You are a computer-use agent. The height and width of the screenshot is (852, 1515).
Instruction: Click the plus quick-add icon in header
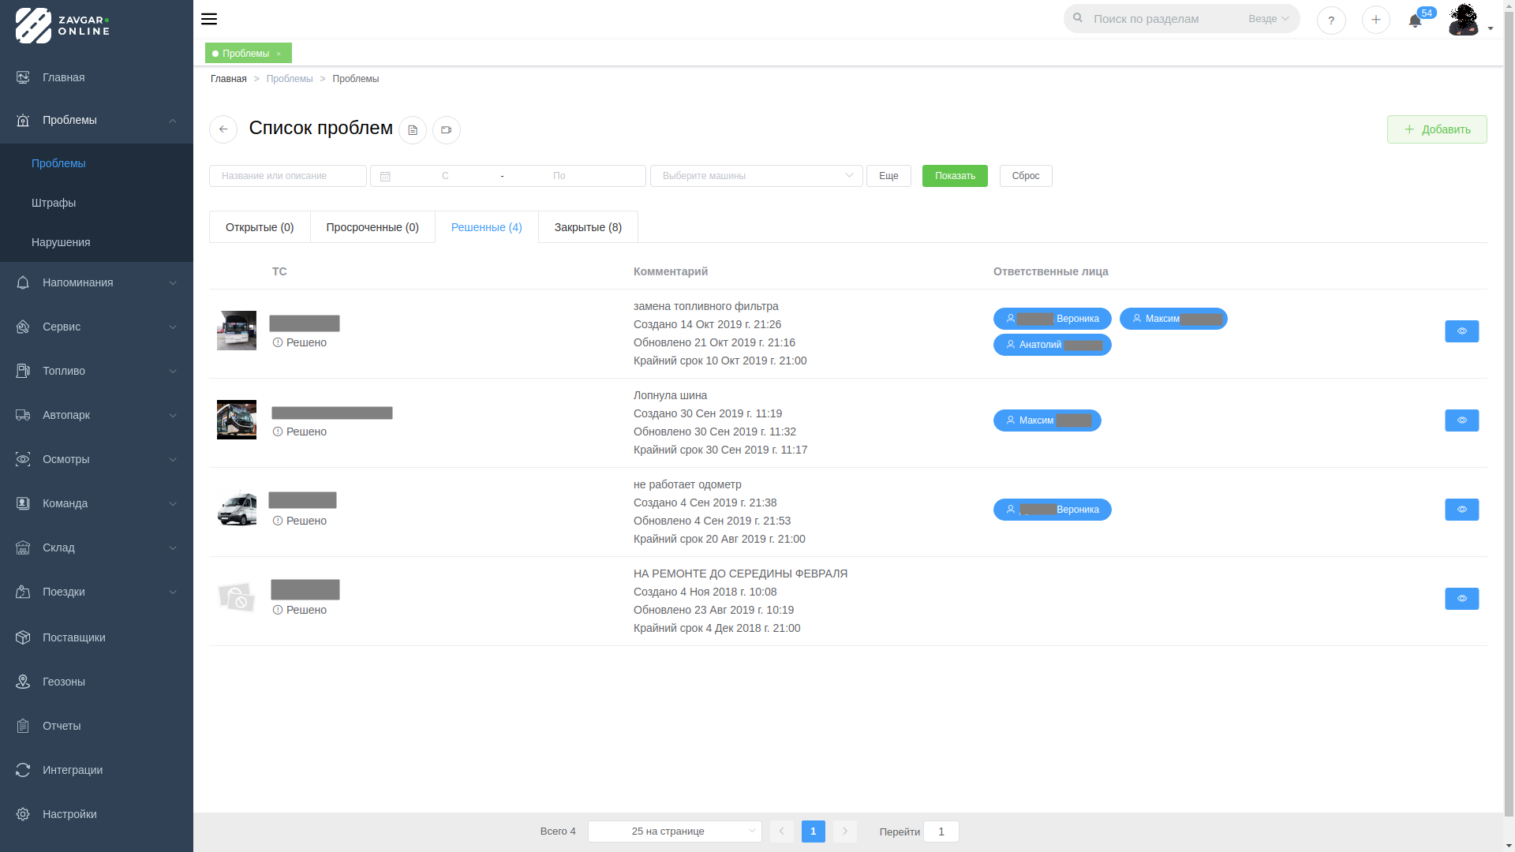pos(1375,20)
